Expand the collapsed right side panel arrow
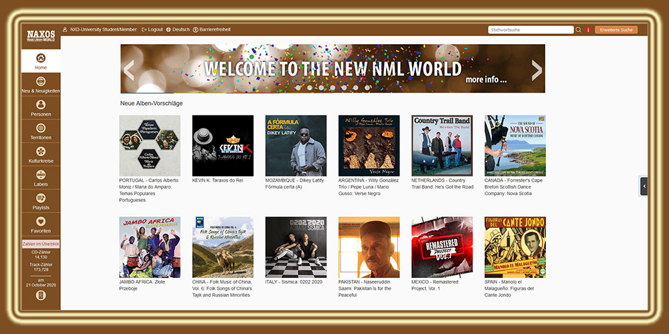The width and height of the screenshot is (669, 334). [x=644, y=186]
